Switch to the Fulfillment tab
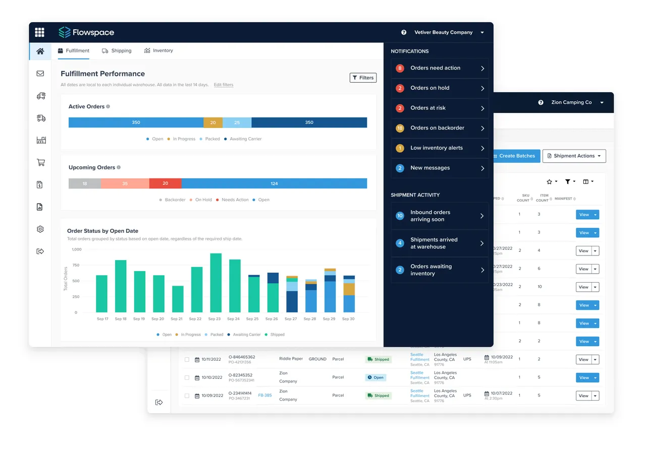The height and width of the screenshot is (455, 646). [73, 51]
